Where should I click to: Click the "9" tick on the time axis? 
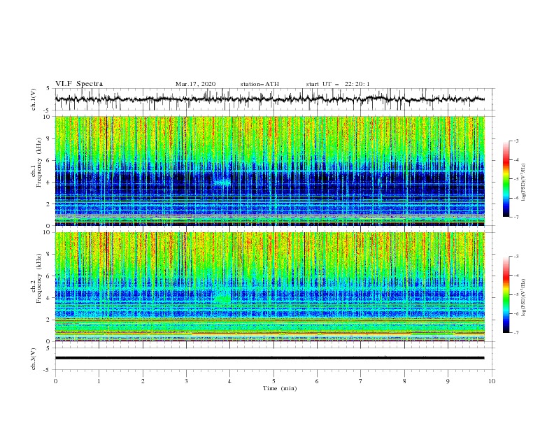[x=448, y=381]
